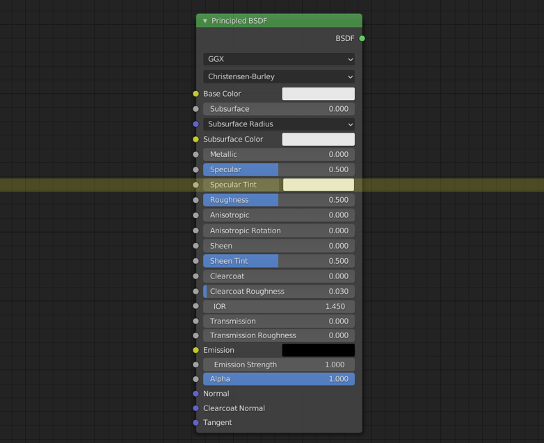Click the IOR value field

tap(279, 306)
